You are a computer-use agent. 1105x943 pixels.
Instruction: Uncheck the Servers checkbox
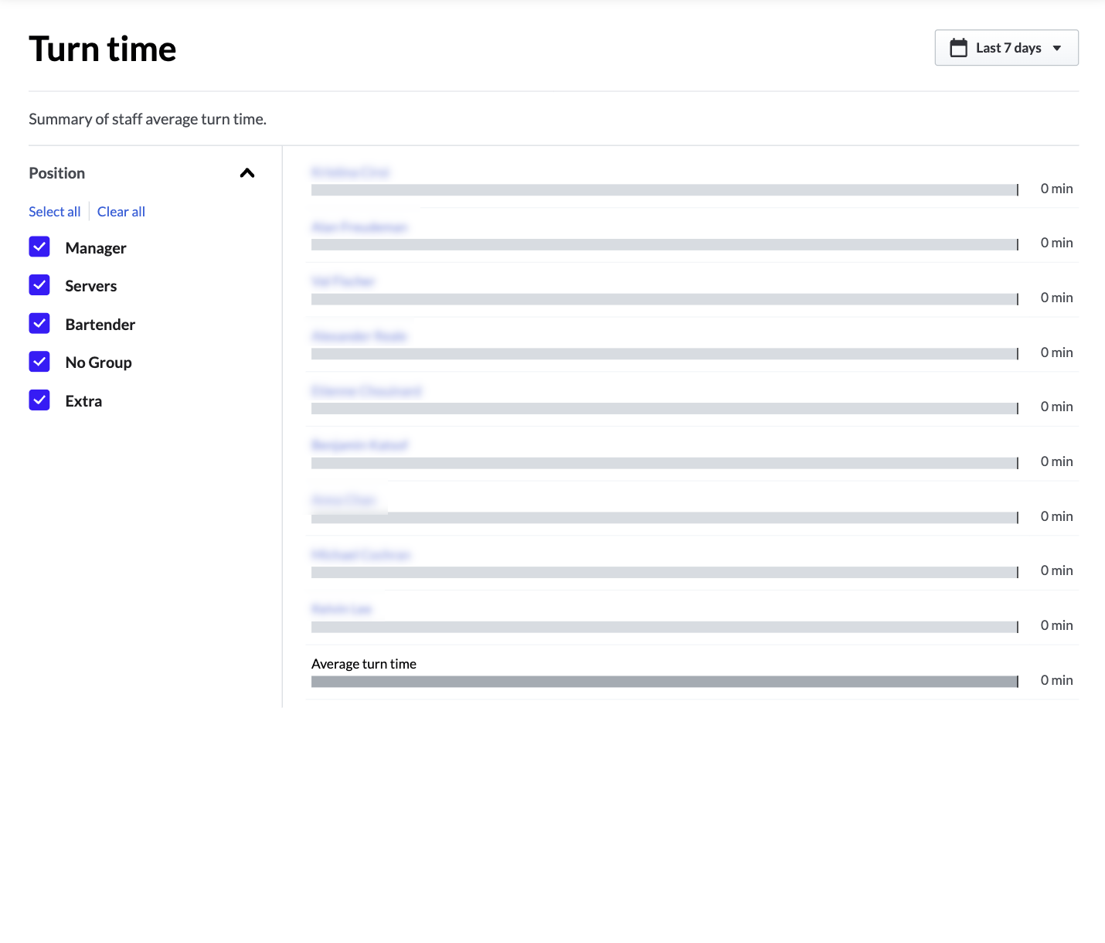tap(39, 285)
